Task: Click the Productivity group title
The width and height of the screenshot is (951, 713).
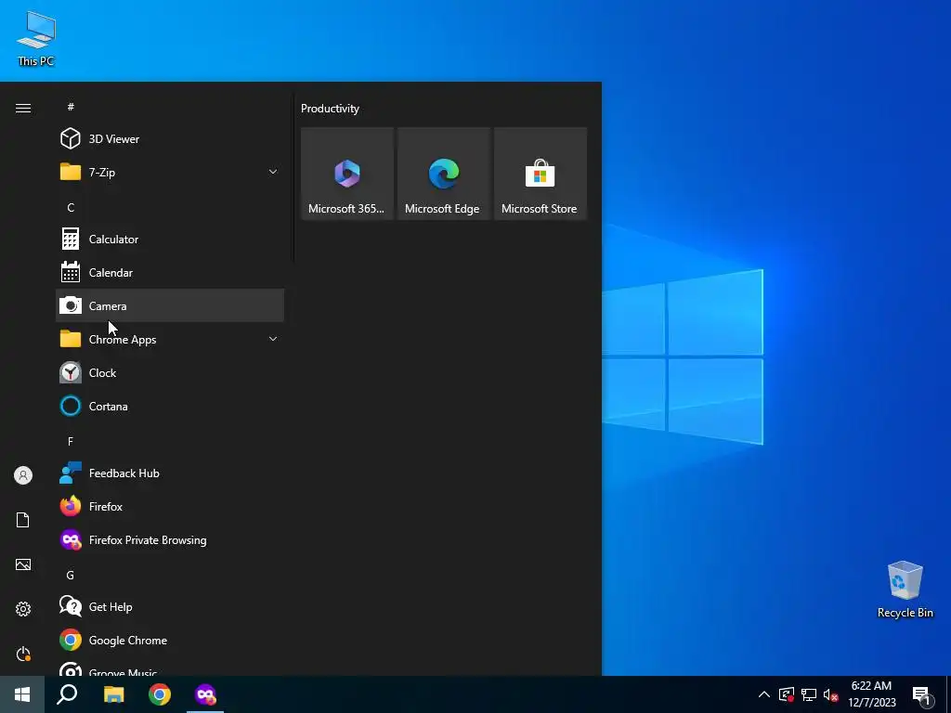Action: [x=330, y=109]
